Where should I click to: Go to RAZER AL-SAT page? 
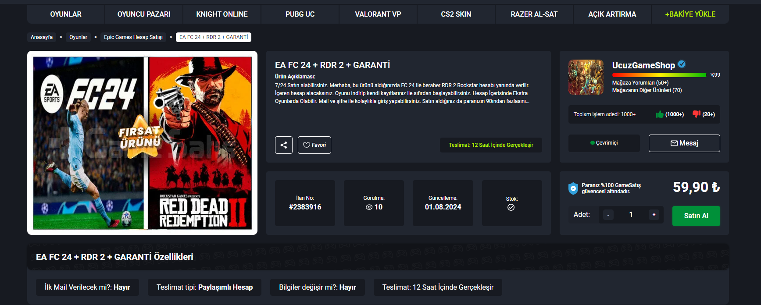534,14
